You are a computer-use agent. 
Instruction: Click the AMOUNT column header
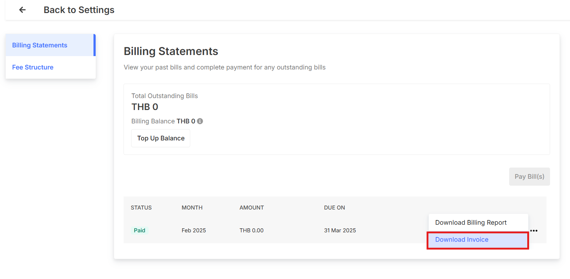(252, 208)
